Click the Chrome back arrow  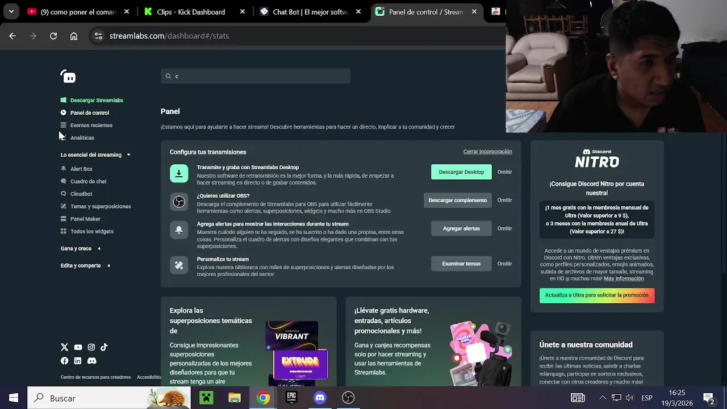click(12, 36)
